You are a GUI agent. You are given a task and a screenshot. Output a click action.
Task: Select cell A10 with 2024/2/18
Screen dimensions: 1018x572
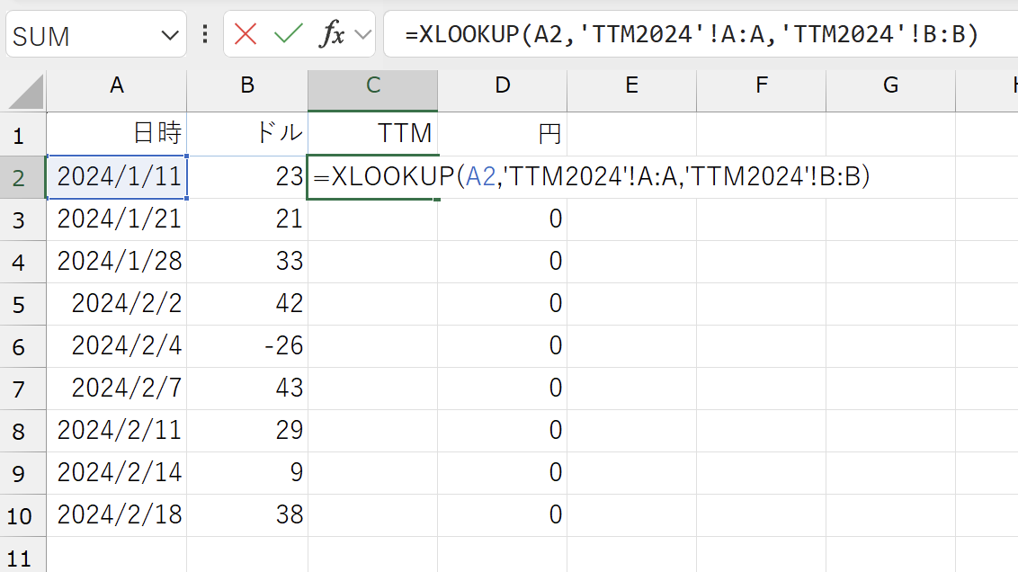[117, 515]
